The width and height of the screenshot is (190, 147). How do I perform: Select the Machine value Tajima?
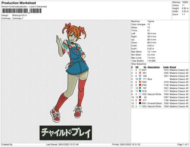pyautogui.click(x=151, y=22)
